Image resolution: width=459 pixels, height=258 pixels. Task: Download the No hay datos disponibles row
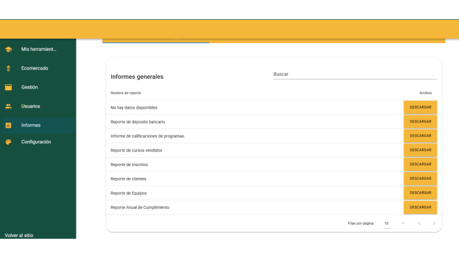(x=420, y=107)
